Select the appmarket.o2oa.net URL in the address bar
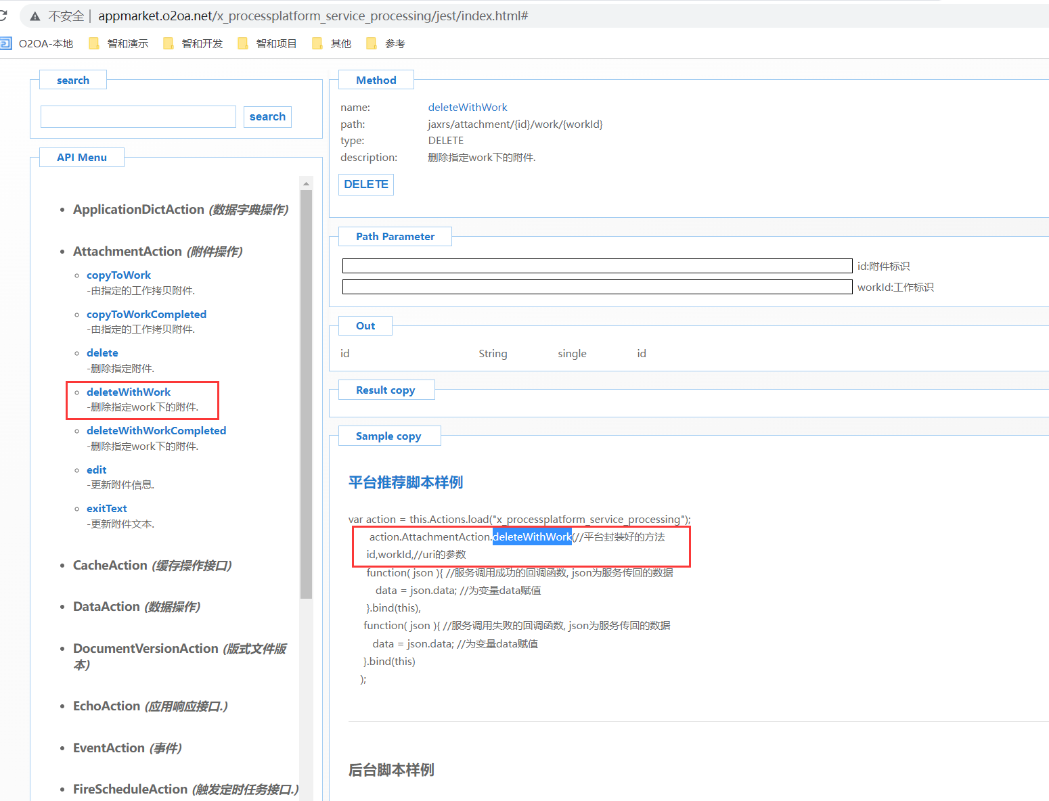 point(313,16)
